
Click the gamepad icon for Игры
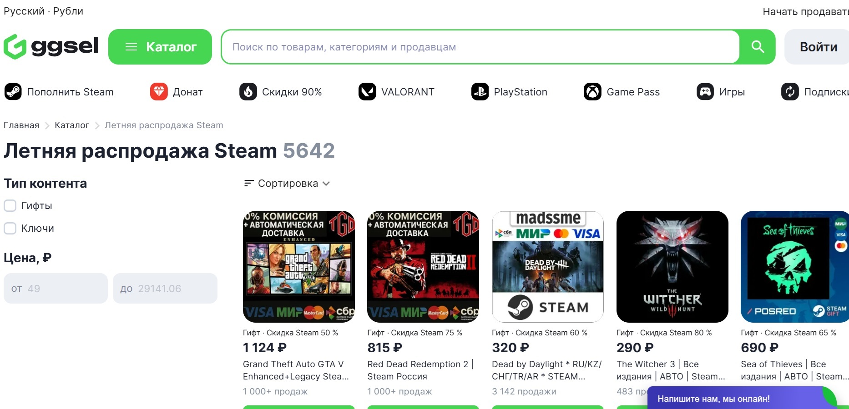tap(705, 92)
